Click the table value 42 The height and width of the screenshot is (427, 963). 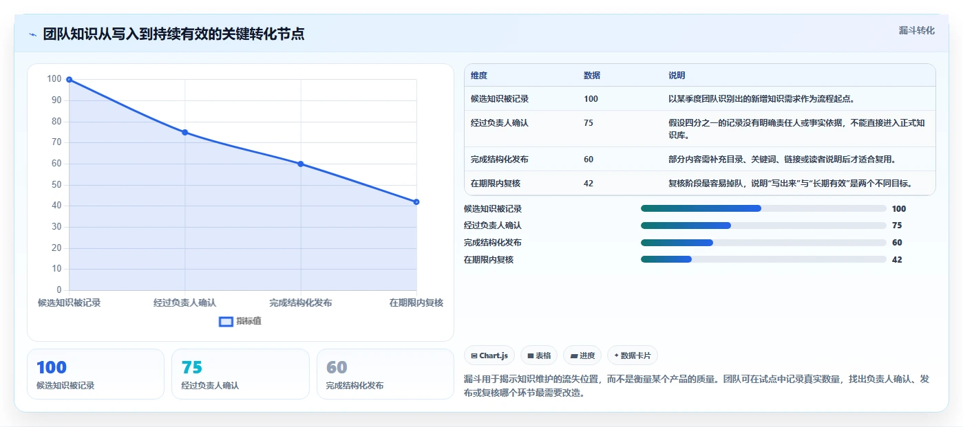[x=589, y=184]
